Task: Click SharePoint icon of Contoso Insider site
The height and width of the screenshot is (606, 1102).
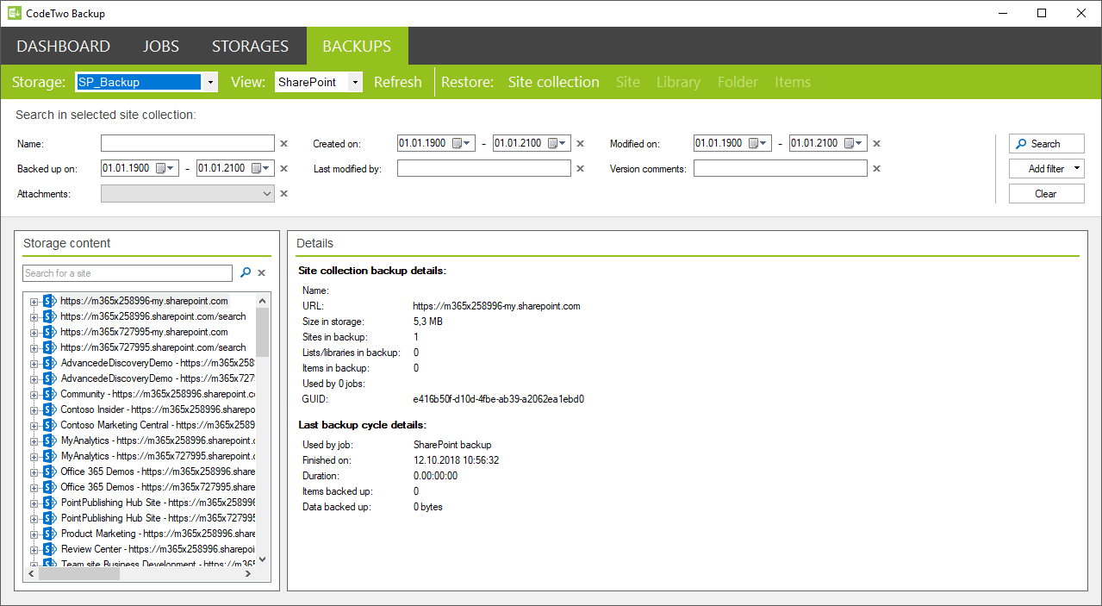Action: coord(50,409)
